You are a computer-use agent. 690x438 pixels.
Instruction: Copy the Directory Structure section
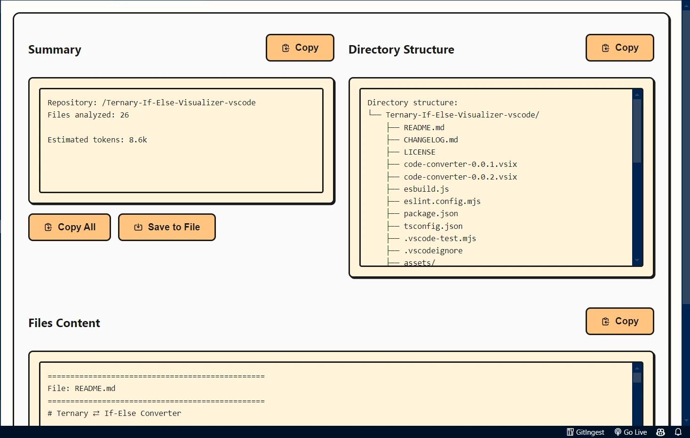tap(620, 47)
